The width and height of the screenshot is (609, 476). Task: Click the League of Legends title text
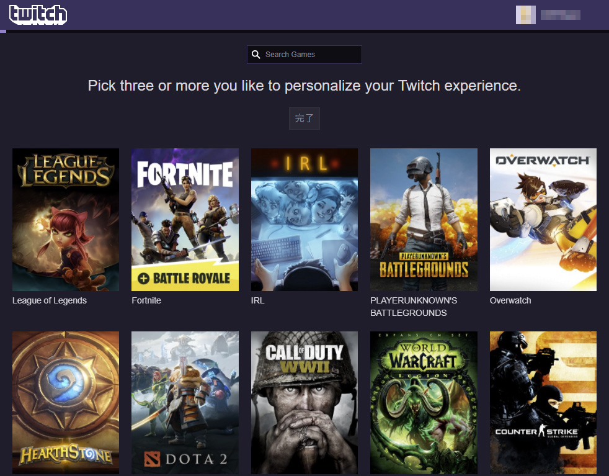50,300
